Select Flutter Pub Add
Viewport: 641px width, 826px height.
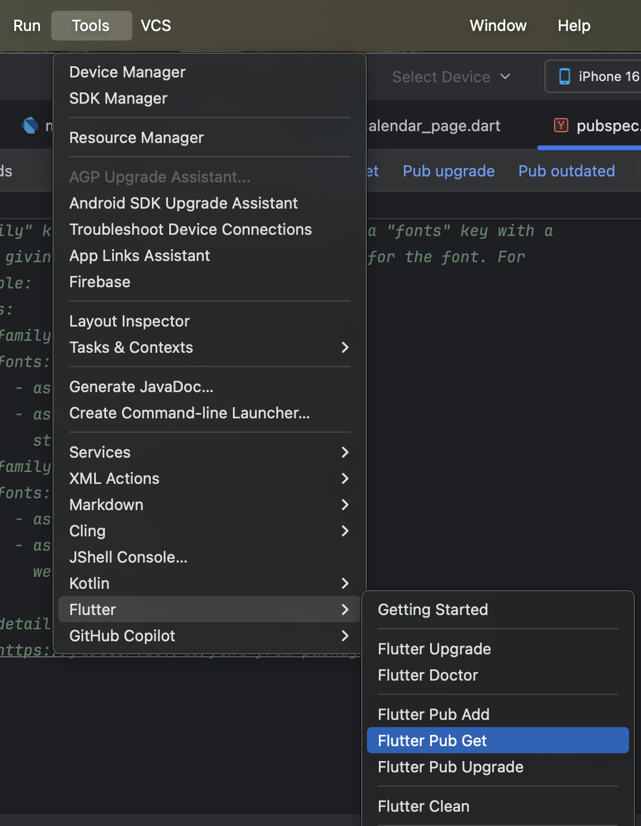point(498,715)
